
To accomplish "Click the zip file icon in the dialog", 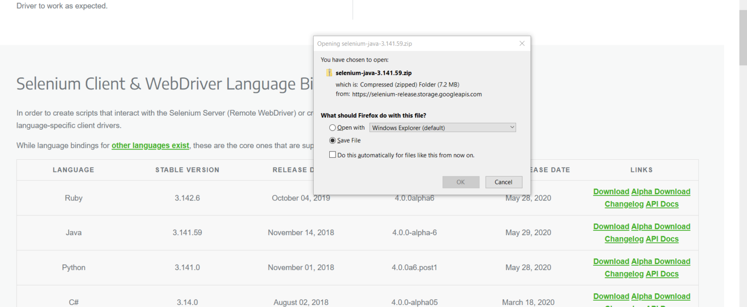I will [x=329, y=73].
